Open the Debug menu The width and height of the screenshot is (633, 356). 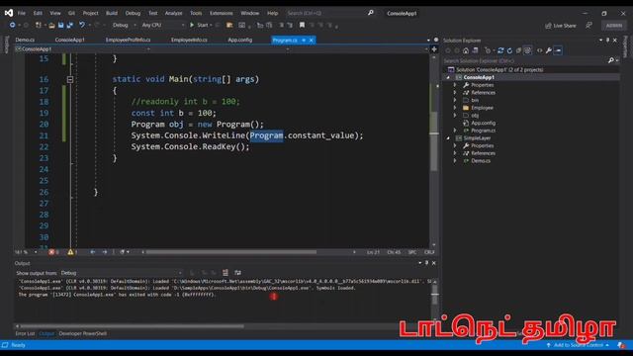[x=133, y=13]
